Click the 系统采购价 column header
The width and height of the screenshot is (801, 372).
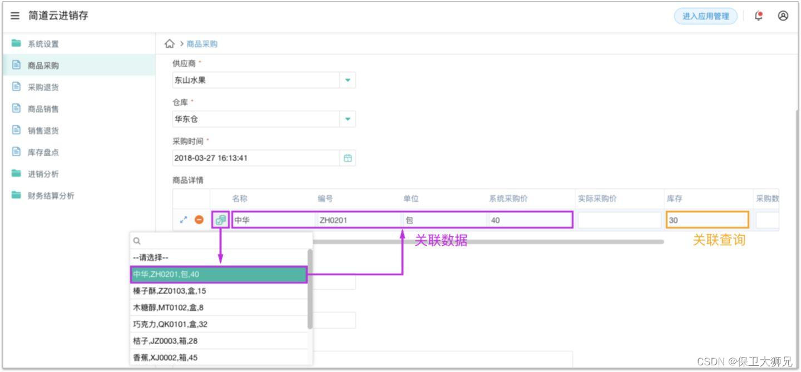(508, 199)
